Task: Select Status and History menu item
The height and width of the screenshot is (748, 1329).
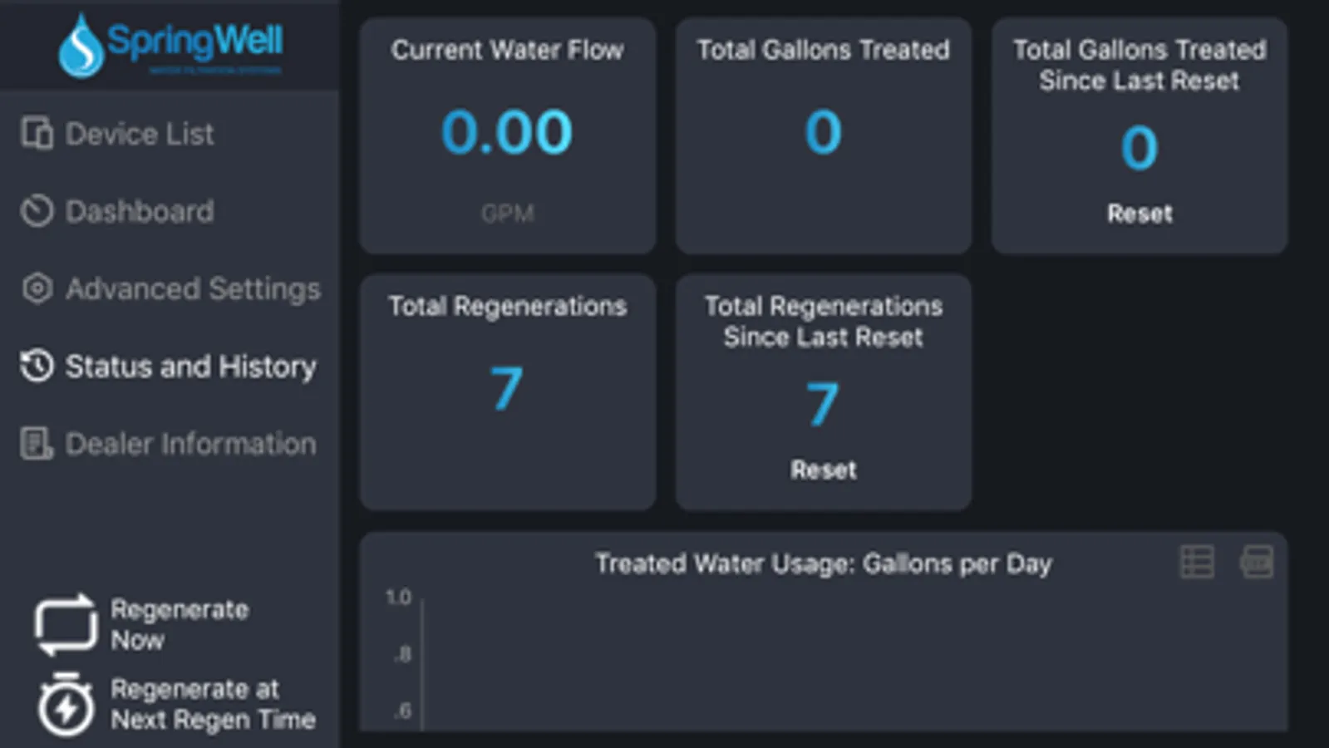Action: (x=190, y=367)
